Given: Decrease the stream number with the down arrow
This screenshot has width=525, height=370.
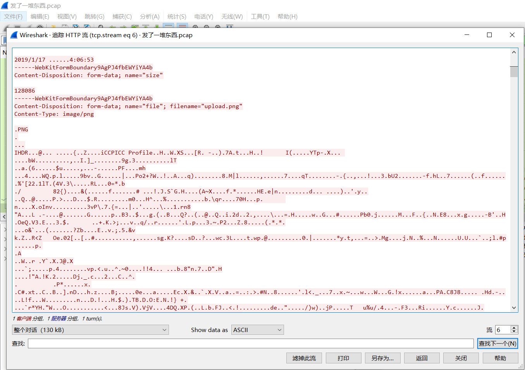Looking at the screenshot, I should [514, 332].
